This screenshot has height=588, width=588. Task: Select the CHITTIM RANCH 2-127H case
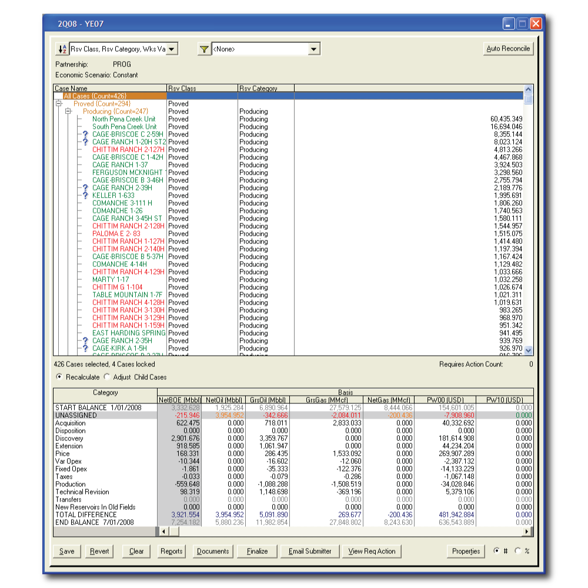[x=128, y=149]
